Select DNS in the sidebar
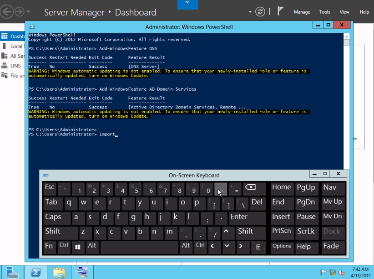 (x=12, y=66)
